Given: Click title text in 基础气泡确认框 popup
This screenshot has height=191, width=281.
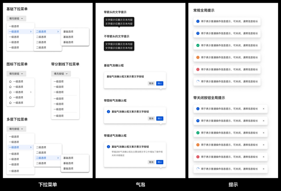Looking at the screenshot, I should click(x=125, y=77).
